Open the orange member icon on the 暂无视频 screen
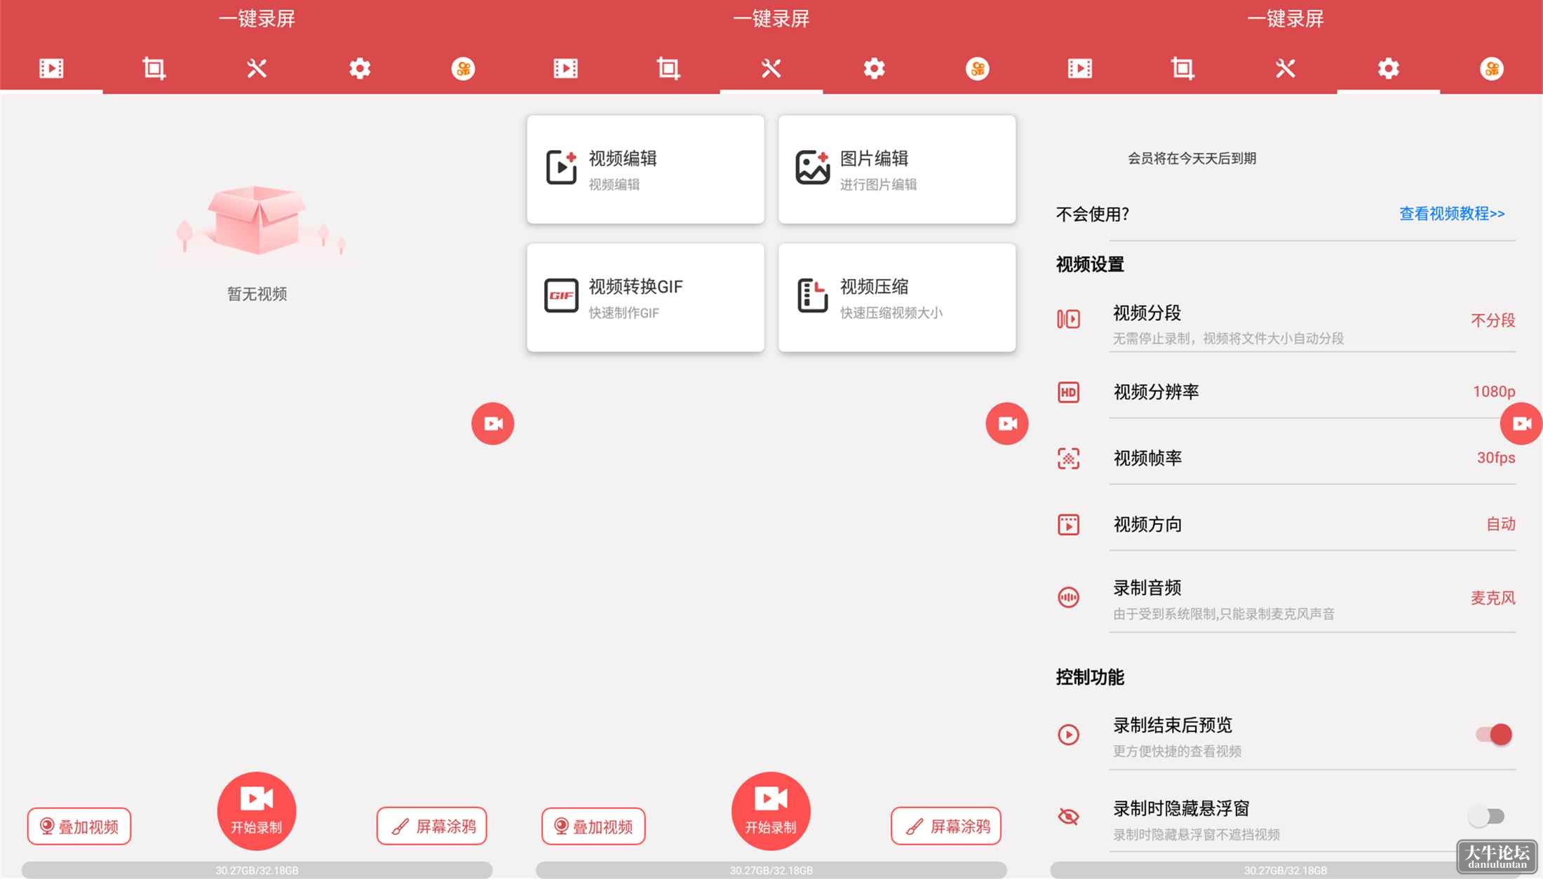The width and height of the screenshot is (1543, 879). pyautogui.click(x=463, y=69)
